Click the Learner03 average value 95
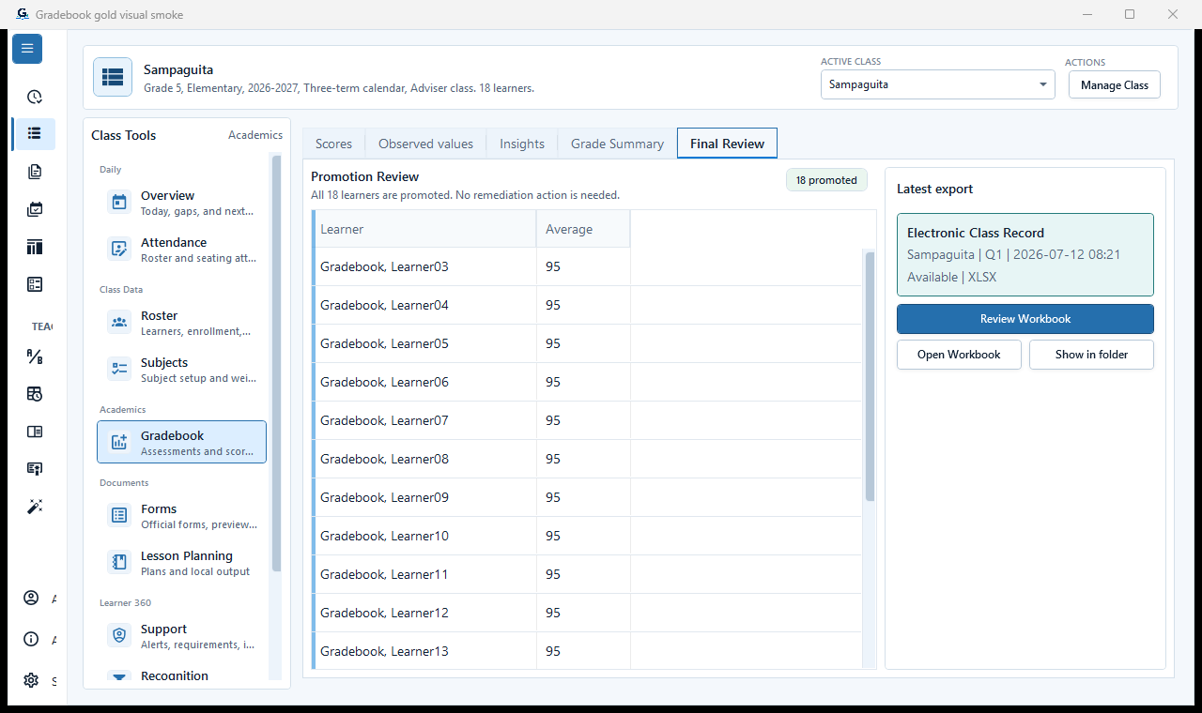Image resolution: width=1202 pixels, height=713 pixels. (x=553, y=266)
